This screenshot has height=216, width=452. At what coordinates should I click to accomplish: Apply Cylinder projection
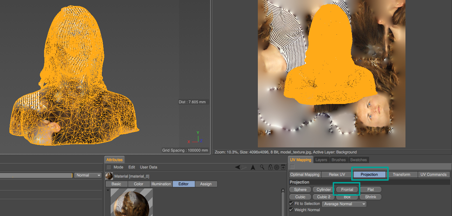click(324, 189)
